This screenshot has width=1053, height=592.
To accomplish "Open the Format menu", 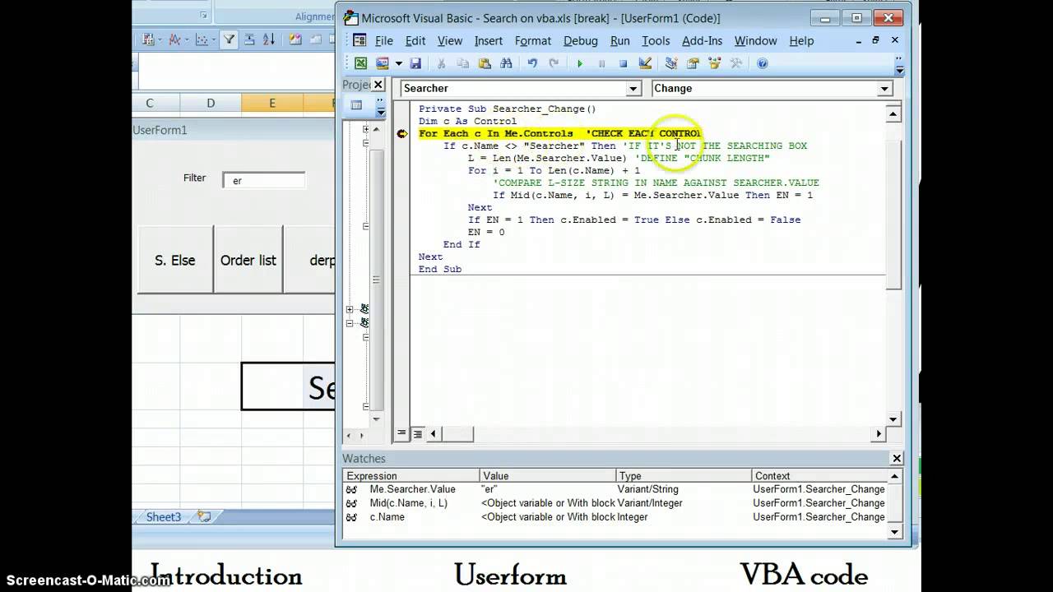I will click(533, 40).
